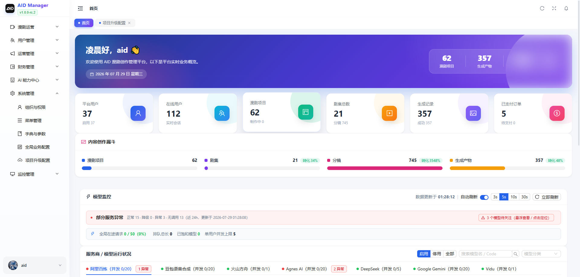Expand the 财务管理 menu chevron
580x277 pixels.
click(x=57, y=67)
